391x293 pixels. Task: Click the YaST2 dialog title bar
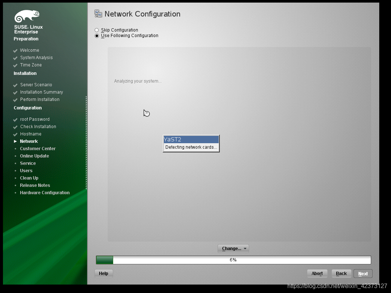click(x=191, y=140)
